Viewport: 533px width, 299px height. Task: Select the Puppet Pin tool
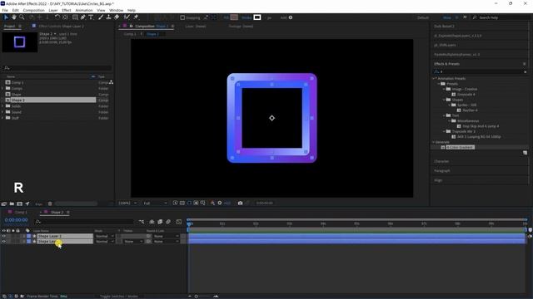[x=136, y=17]
